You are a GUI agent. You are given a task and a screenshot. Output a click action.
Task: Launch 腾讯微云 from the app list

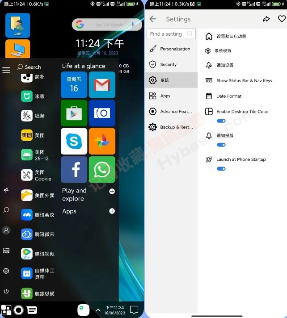[x=38, y=234]
